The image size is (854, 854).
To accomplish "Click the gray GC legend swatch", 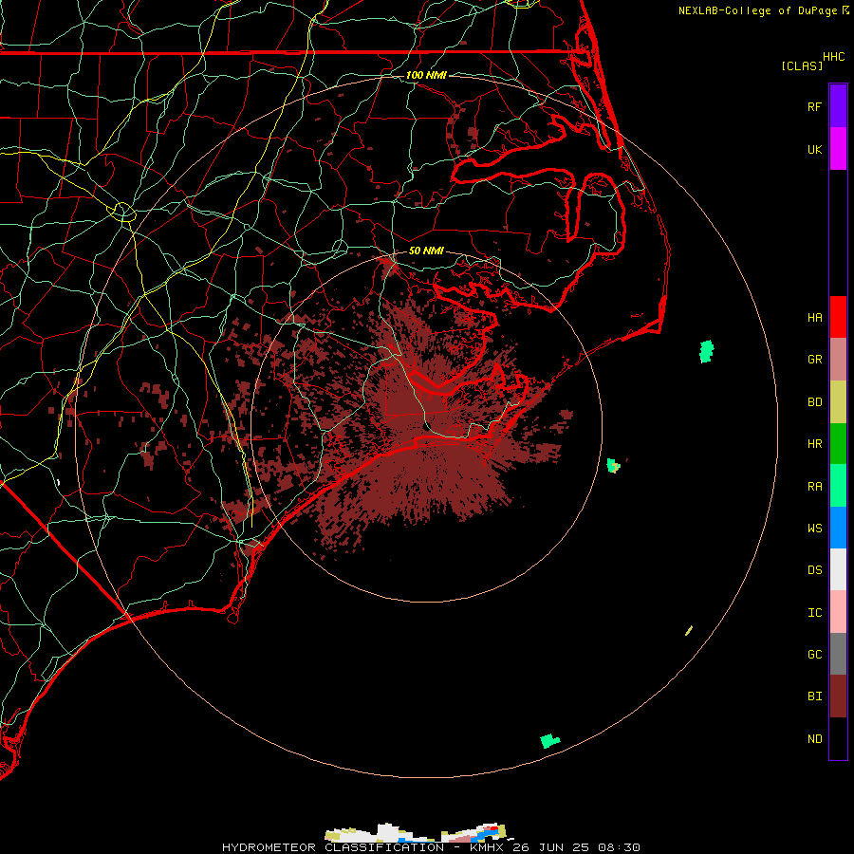I will pos(838,654).
